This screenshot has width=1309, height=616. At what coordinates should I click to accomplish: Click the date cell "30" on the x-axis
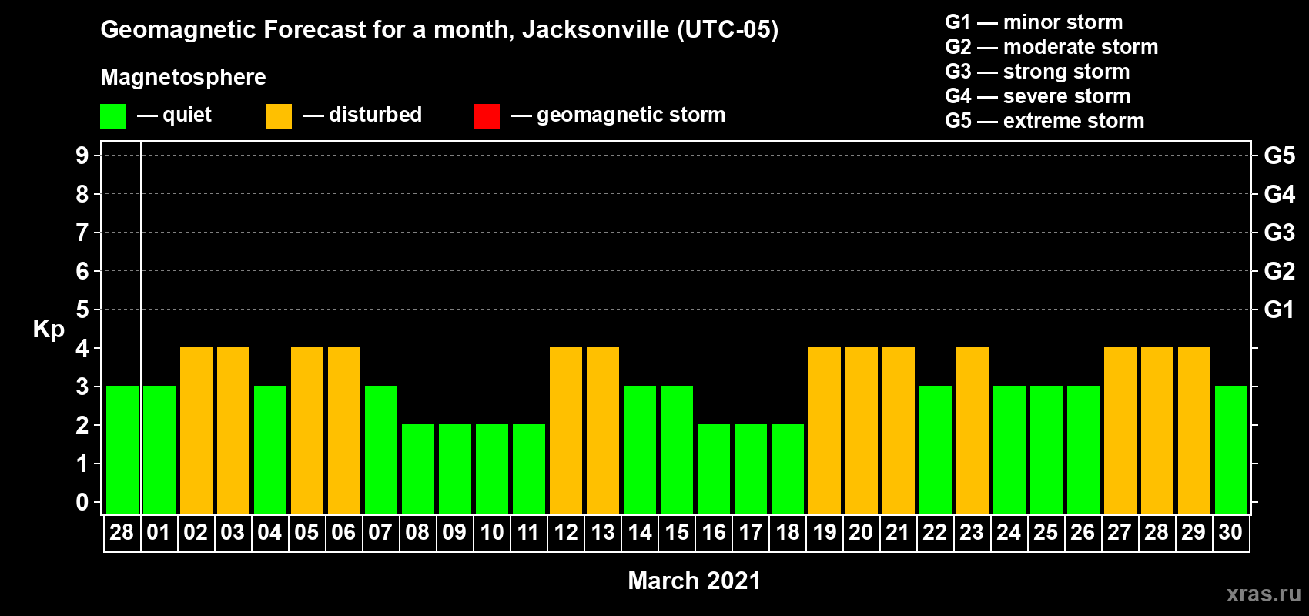click(x=1230, y=533)
